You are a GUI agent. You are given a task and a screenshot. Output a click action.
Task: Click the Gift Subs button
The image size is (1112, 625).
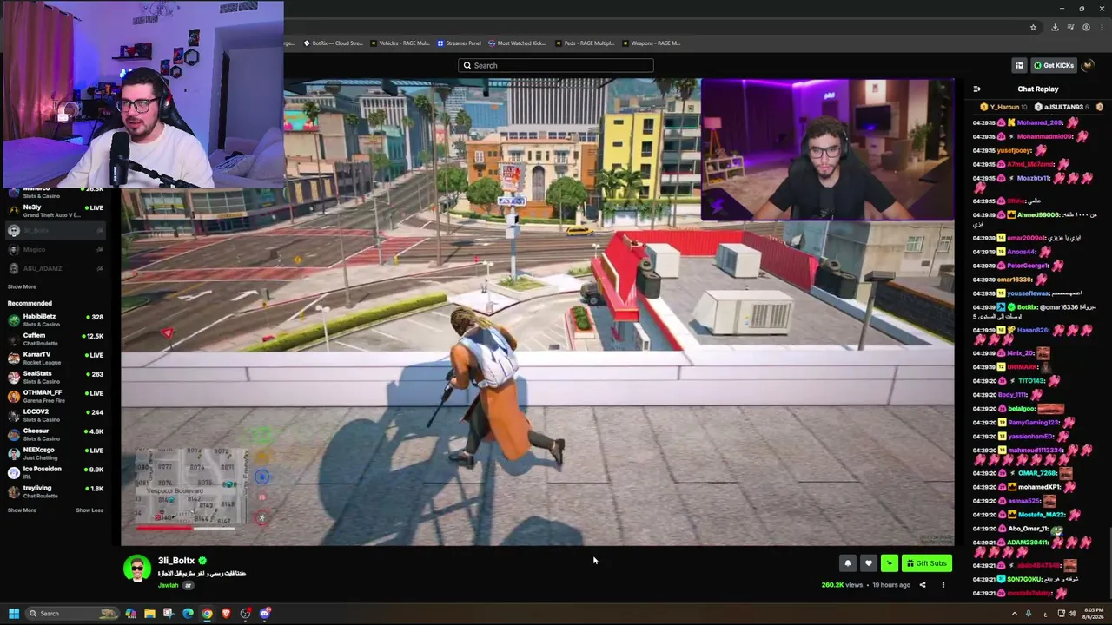click(x=926, y=563)
